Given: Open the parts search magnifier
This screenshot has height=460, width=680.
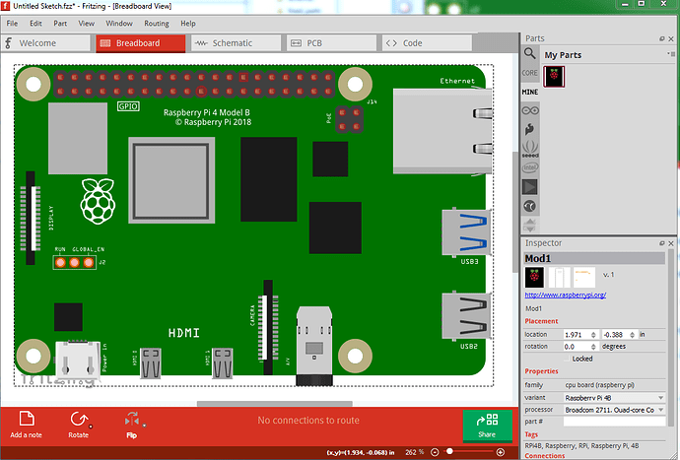Looking at the screenshot, I should pyautogui.click(x=529, y=54).
